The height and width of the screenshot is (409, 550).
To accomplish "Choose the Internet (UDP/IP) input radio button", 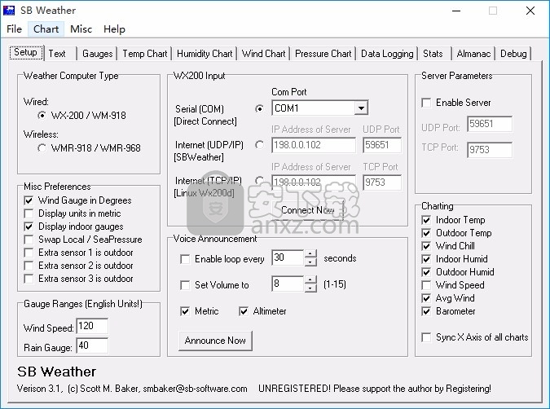I will pos(260,144).
